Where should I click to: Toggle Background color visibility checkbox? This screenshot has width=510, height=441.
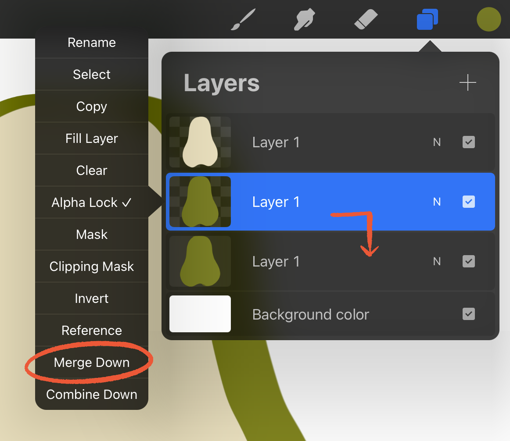click(x=468, y=314)
